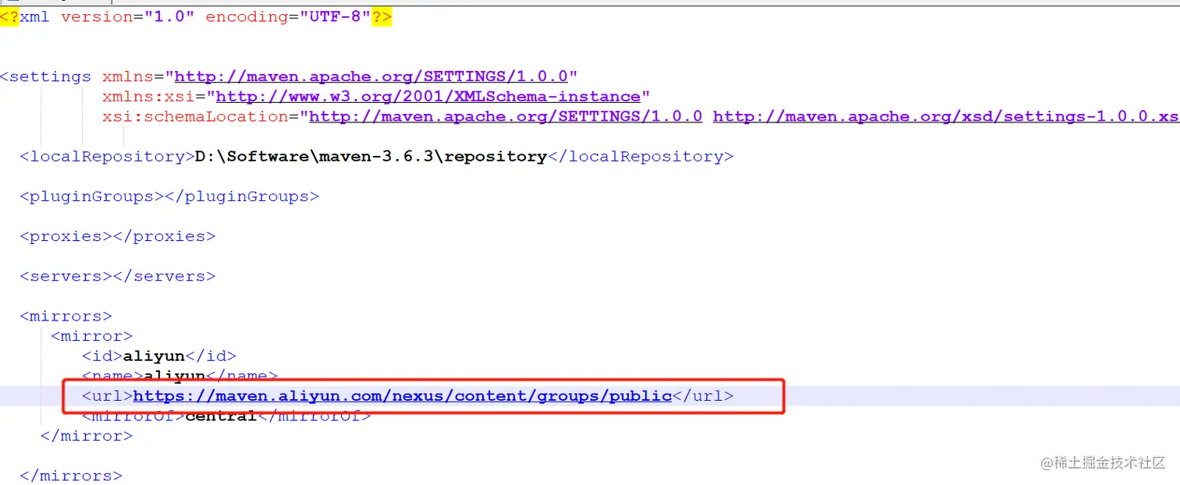This screenshot has width=1180, height=485.
Task: Click the mirrorOf value central
Action: 221,416
